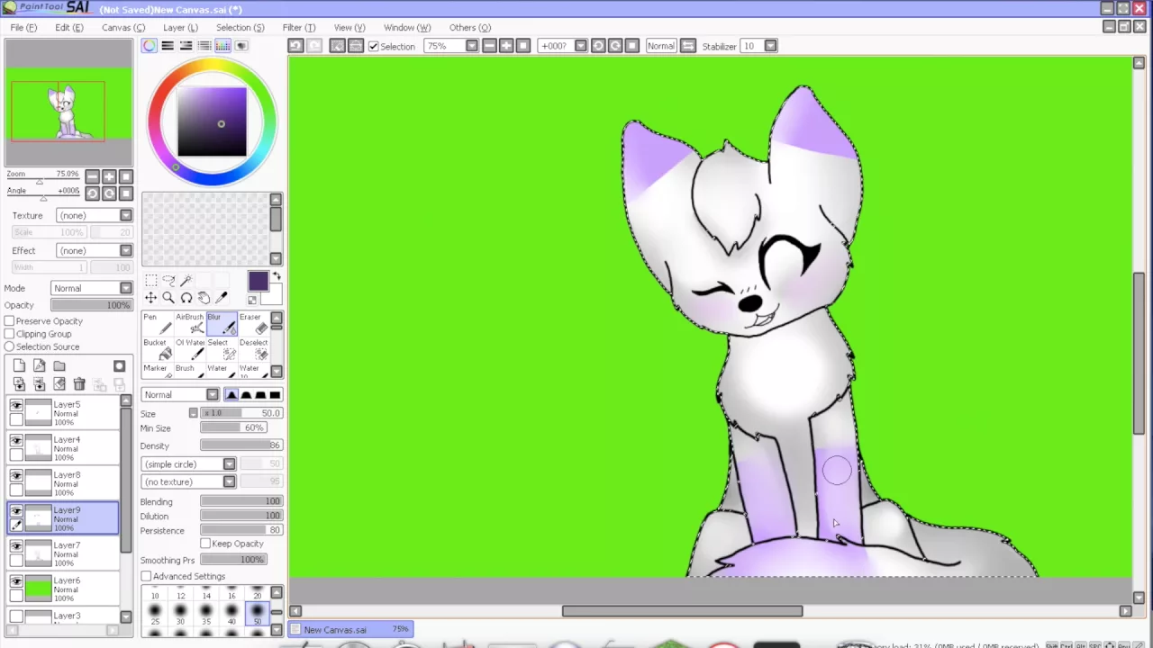The width and height of the screenshot is (1153, 648).
Task: Delete the selected layer with trash icon
Action: click(79, 384)
